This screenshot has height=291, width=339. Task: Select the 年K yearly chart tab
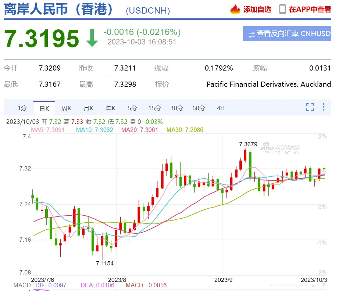tap(110, 108)
